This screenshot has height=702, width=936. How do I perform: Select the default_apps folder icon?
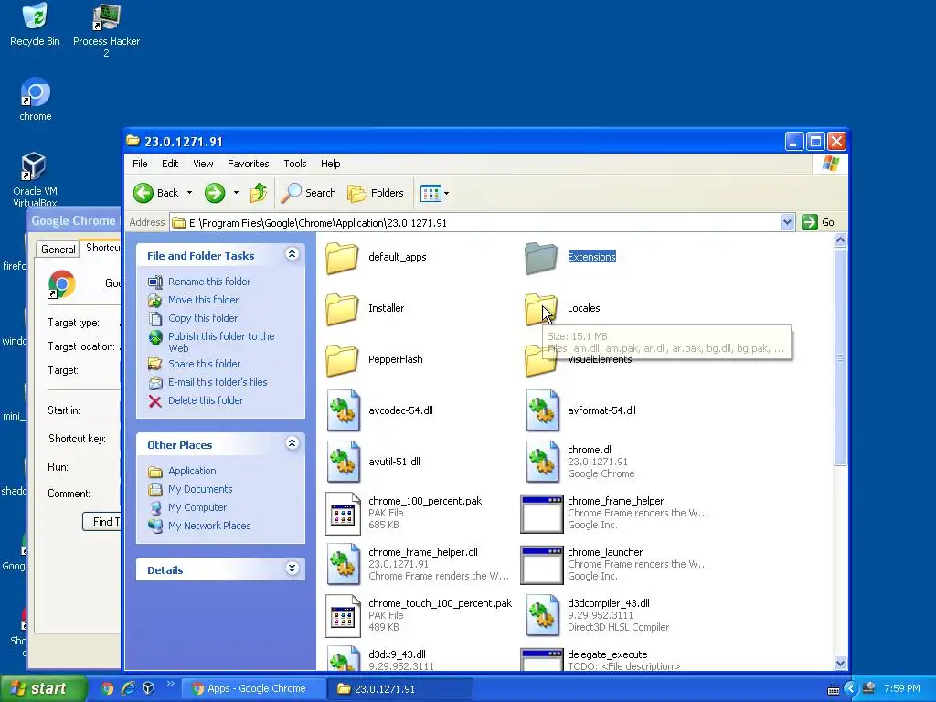click(342, 258)
